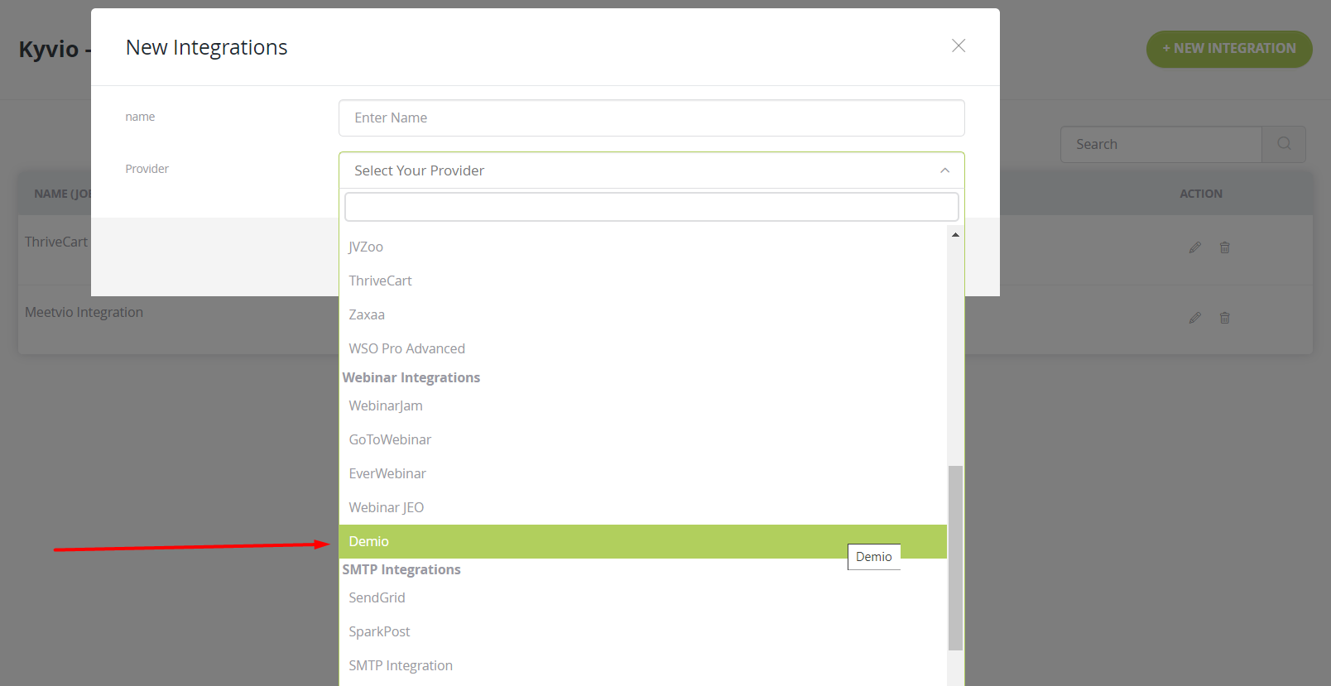Click the + NEW INTEGRATION button
This screenshot has width=1331, height=686.
click(1229, 49)
